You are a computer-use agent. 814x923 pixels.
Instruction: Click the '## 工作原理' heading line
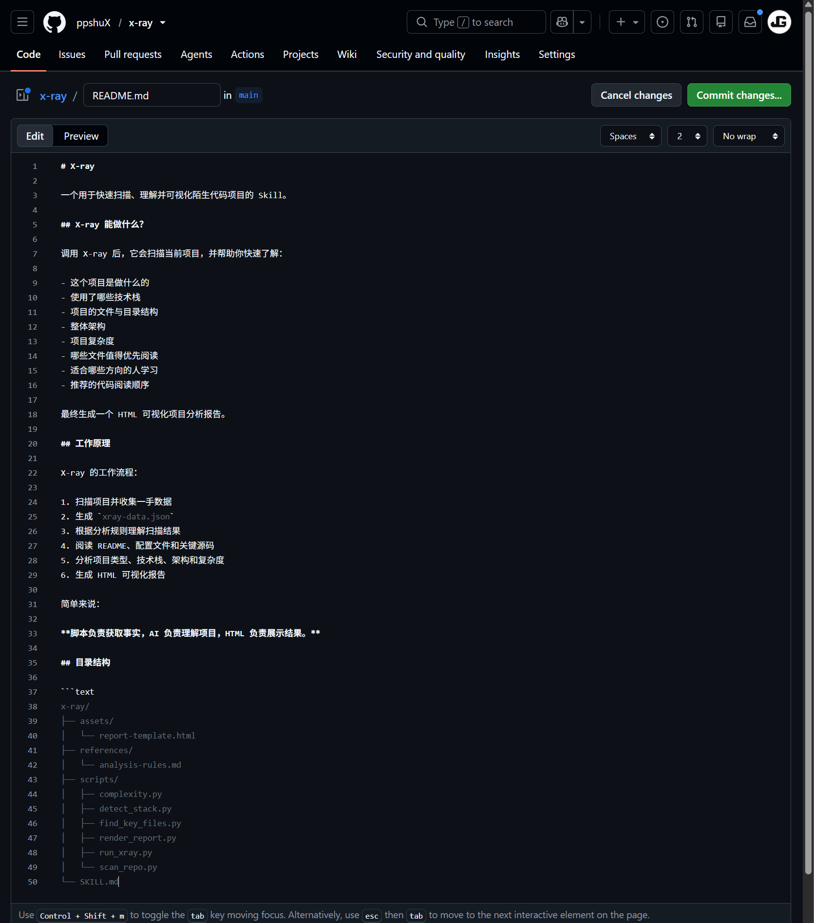tap(85, 443)
